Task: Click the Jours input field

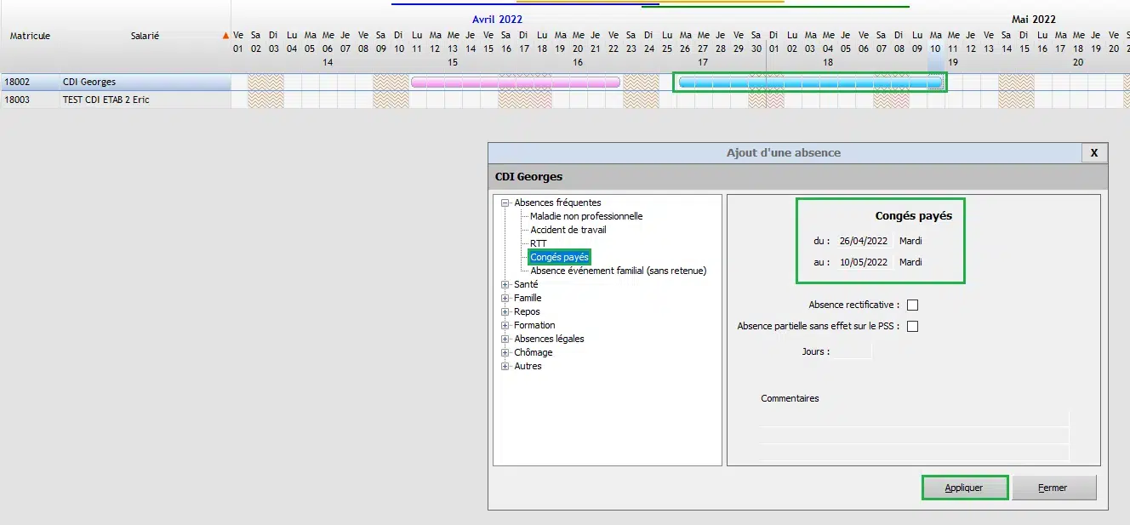Action: [x=852, y=351]
